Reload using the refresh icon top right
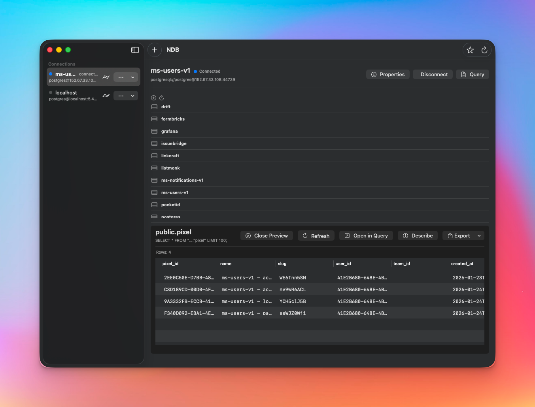535x407 pixels. tap(484, 50)
